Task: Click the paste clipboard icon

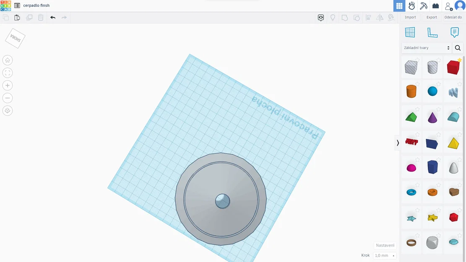Action: 17,18
